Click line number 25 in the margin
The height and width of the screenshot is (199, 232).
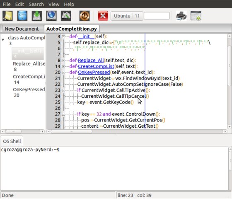coord(58,102)
